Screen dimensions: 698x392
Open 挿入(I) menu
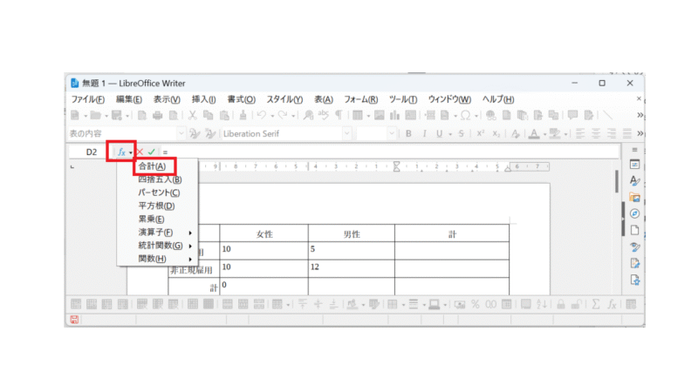click(203, 99)
